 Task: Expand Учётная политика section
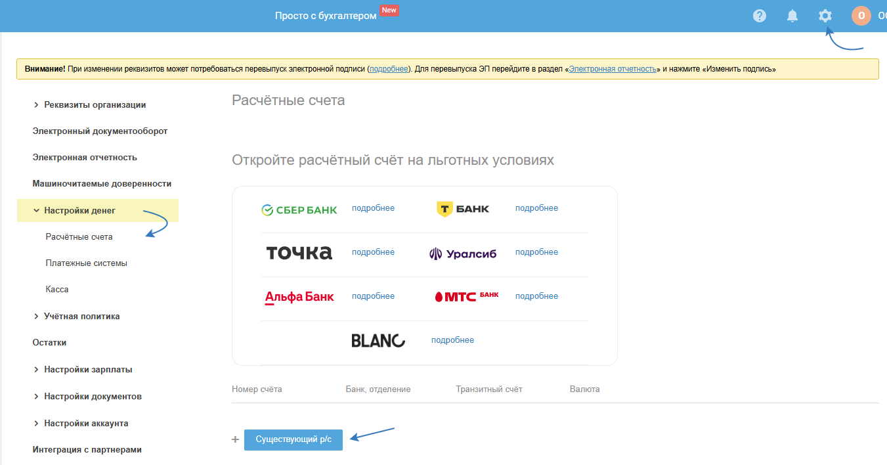(76, 316)
